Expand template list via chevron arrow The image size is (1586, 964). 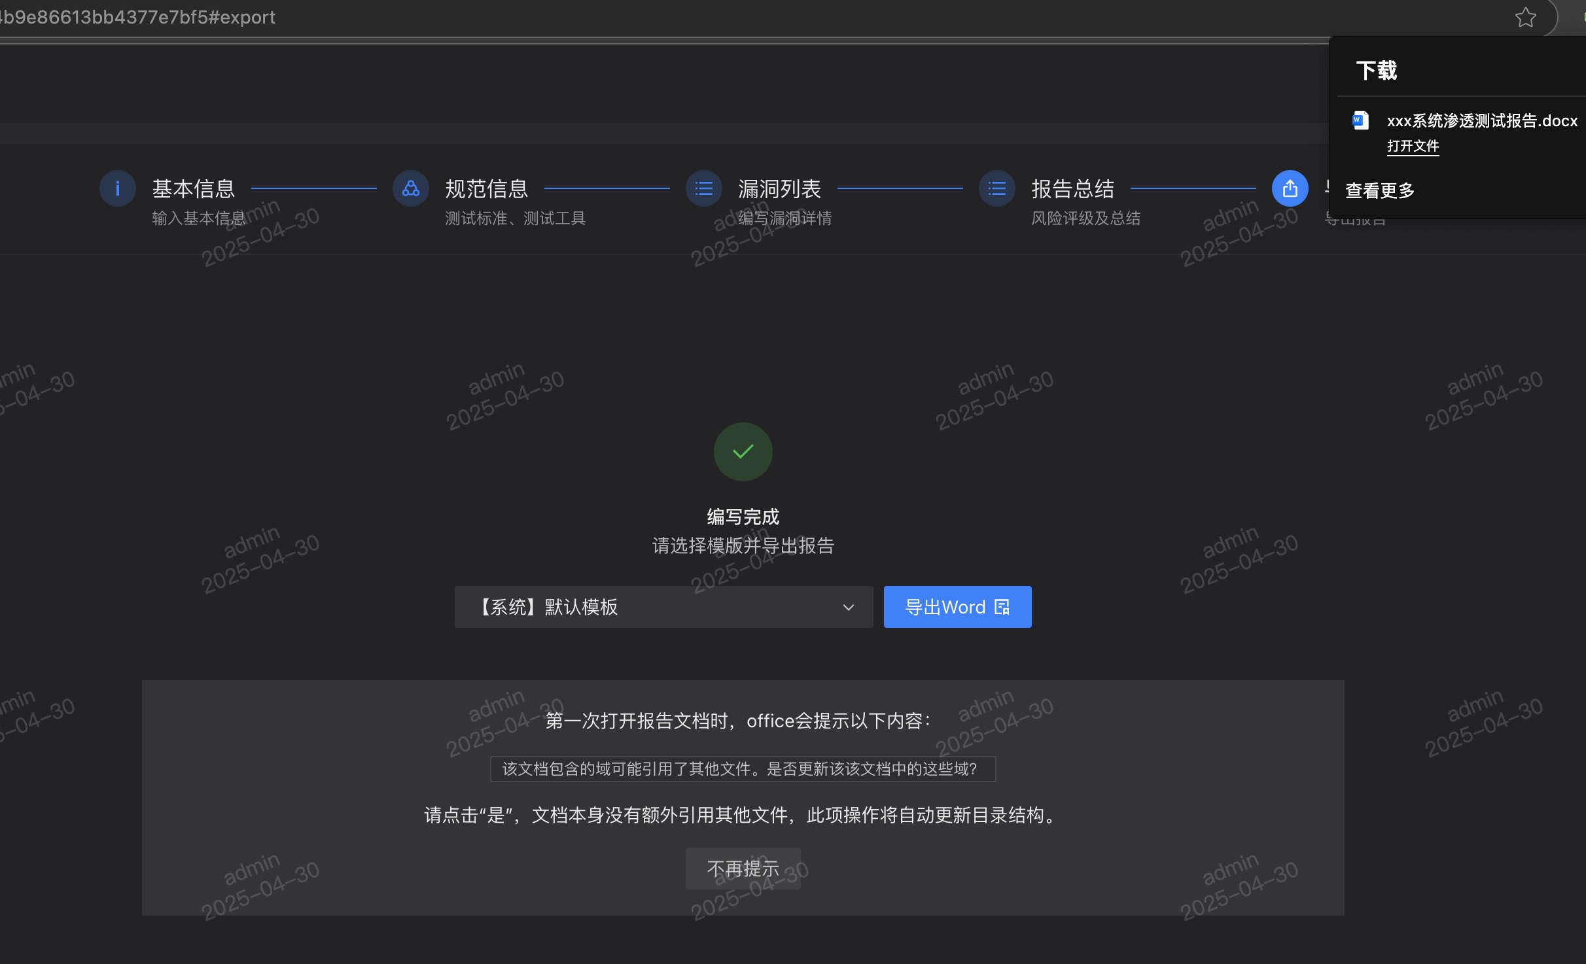[849, 608]
